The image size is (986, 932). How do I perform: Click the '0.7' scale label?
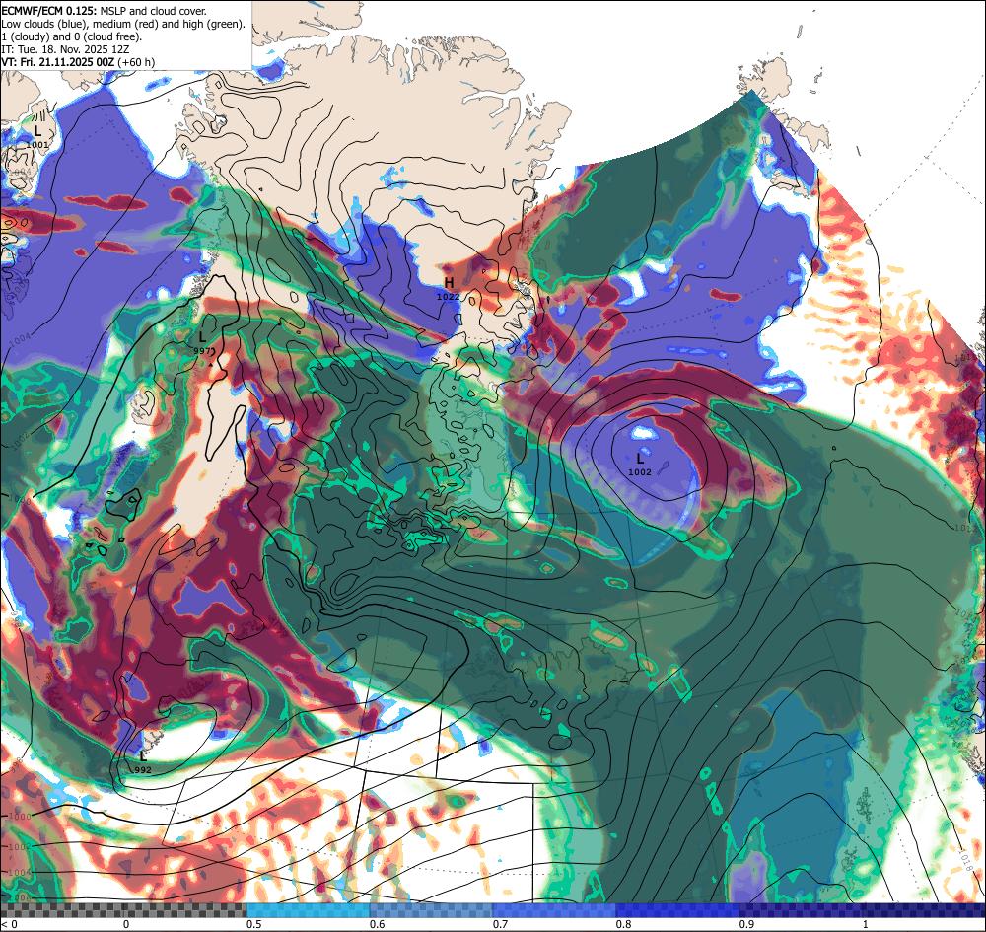click(x=501, y=924)
